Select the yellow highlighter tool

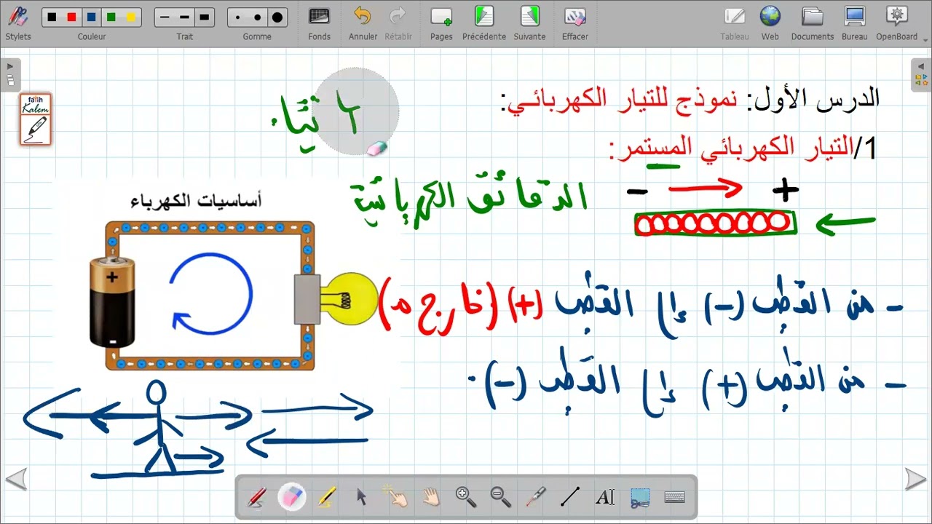tap(326, 497)
